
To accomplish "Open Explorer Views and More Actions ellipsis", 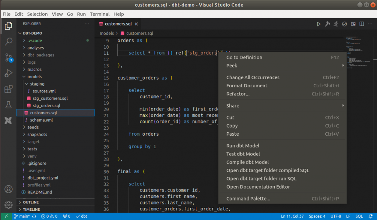I will tap(87, 24).
